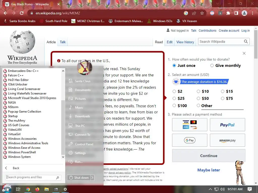Show hidden system tray icons chevron
The image size is (258, 193).
tap(210, 189)
